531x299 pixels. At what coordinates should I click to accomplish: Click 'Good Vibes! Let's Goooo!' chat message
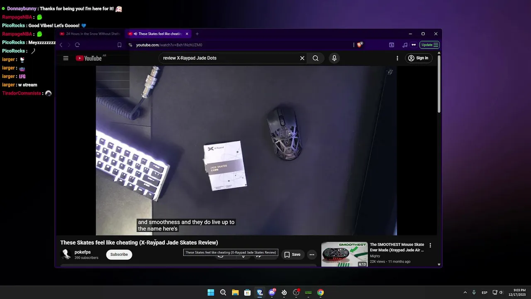click(54, 26)
